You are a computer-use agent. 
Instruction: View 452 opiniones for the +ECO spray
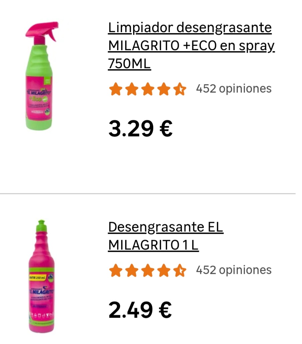click(234, 89)
